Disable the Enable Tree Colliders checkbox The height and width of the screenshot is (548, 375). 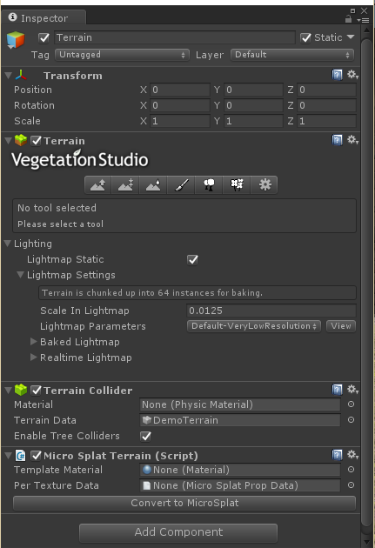point(145,436)
